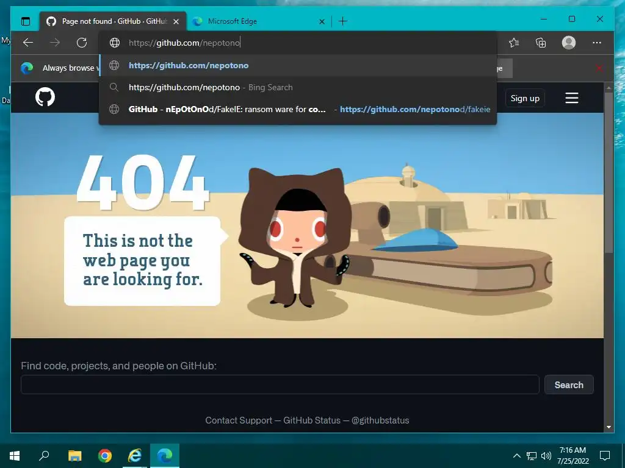
Task: Switch to the Microsoft Edge tab
Action: (x=258, y=21)
